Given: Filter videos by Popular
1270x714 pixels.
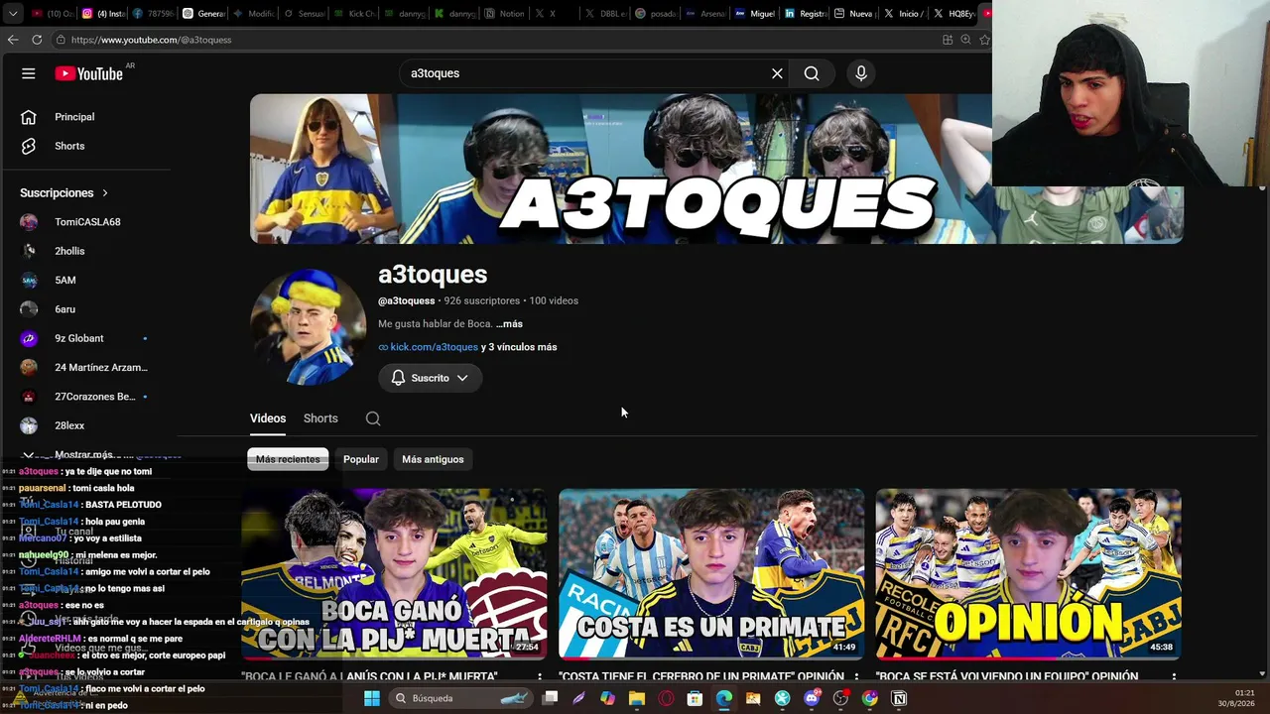Looking at the screenshot, I should [361, 459].
